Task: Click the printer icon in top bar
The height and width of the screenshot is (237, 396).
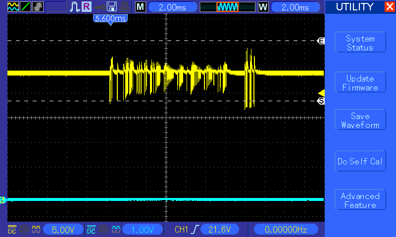Action: pyautogui.click(x=125, y=7)
